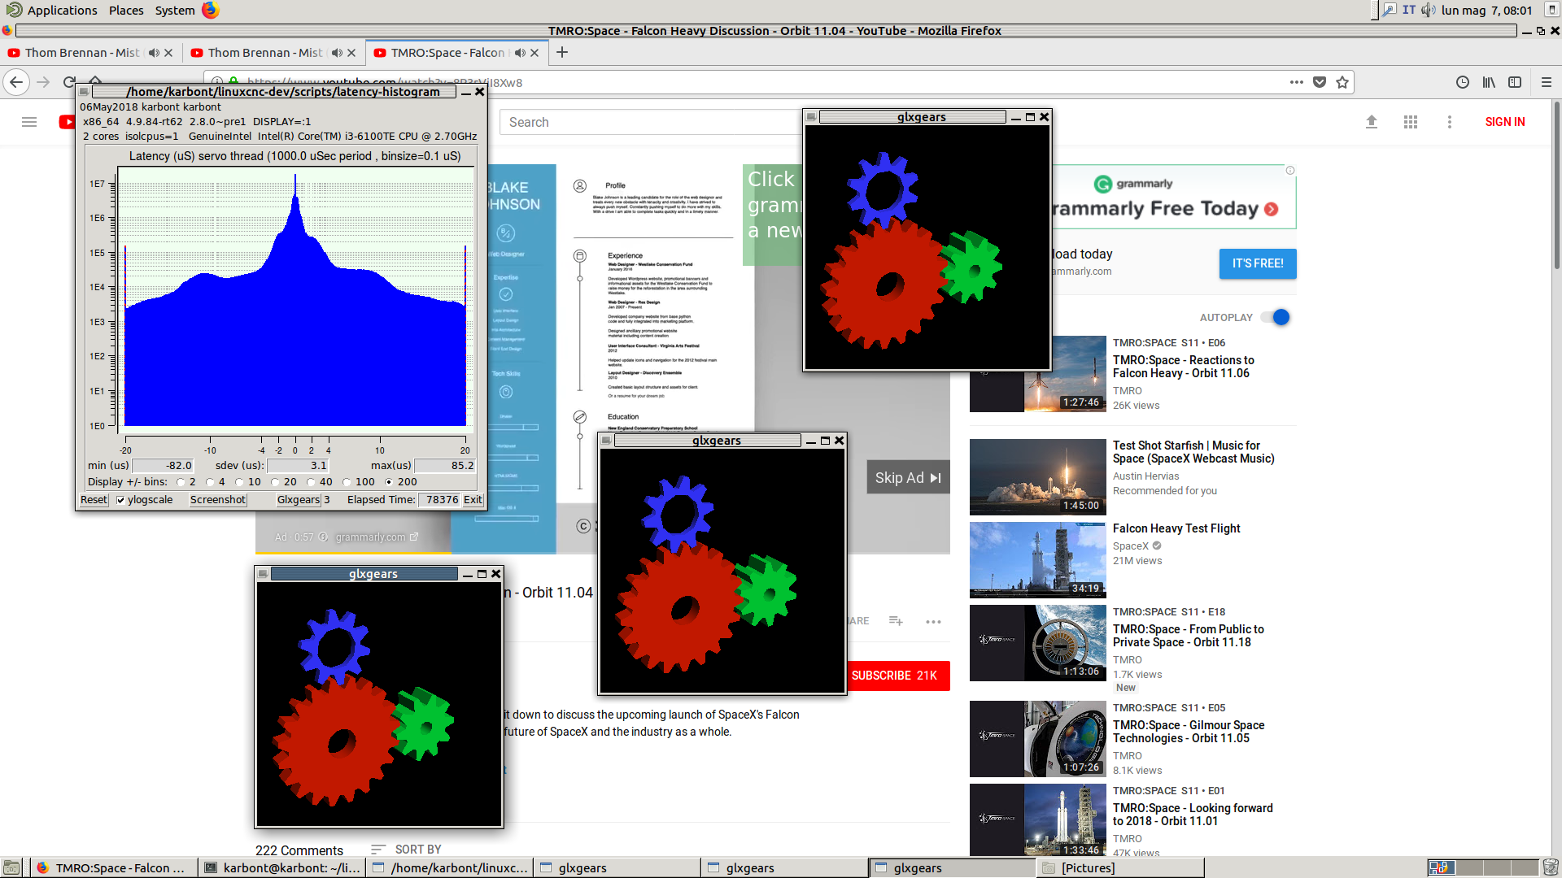
Task: Click Add to playlist icon below video
Action: [896, 621]
